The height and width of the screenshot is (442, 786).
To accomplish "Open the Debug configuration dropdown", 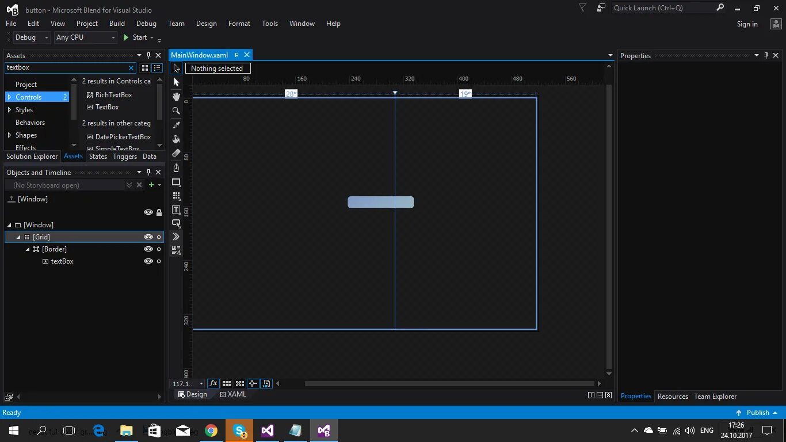I will coord(32,37).
